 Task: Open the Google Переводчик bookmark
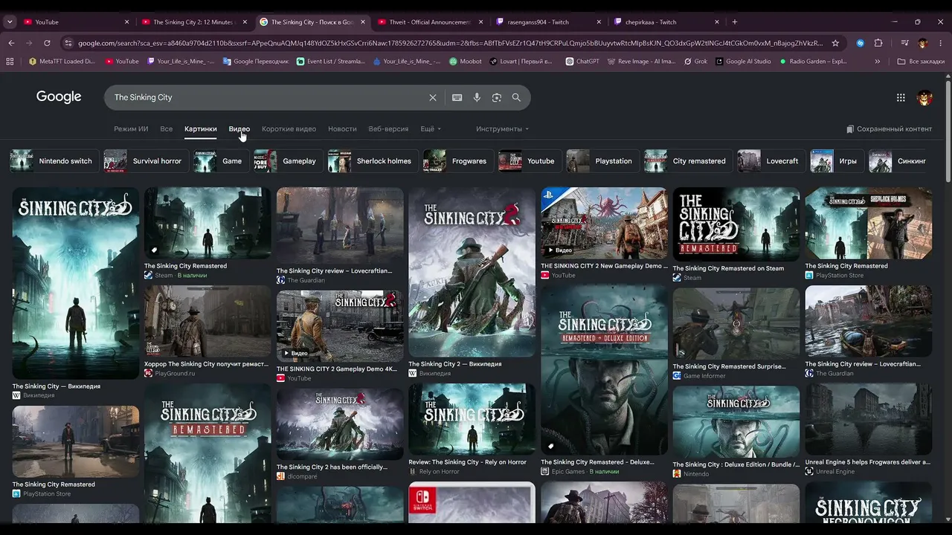tap(255, 62)
